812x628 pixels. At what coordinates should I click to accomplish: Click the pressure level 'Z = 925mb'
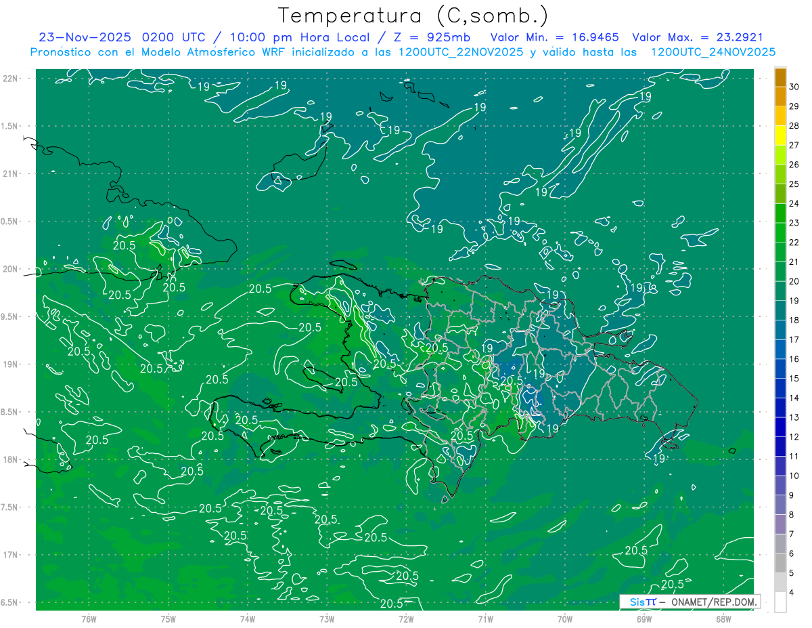[x=432, y=37]
